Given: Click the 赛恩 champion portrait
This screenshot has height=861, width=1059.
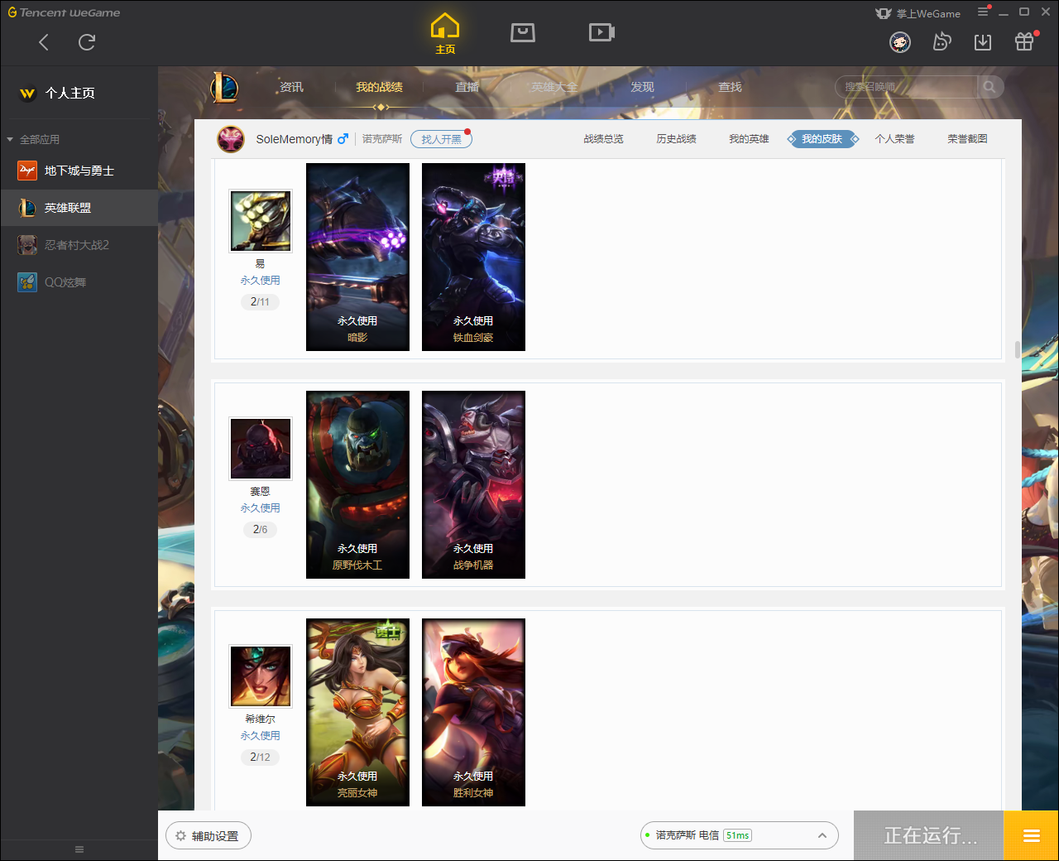Looking at the screenshot, I should (x=261, y=449).
